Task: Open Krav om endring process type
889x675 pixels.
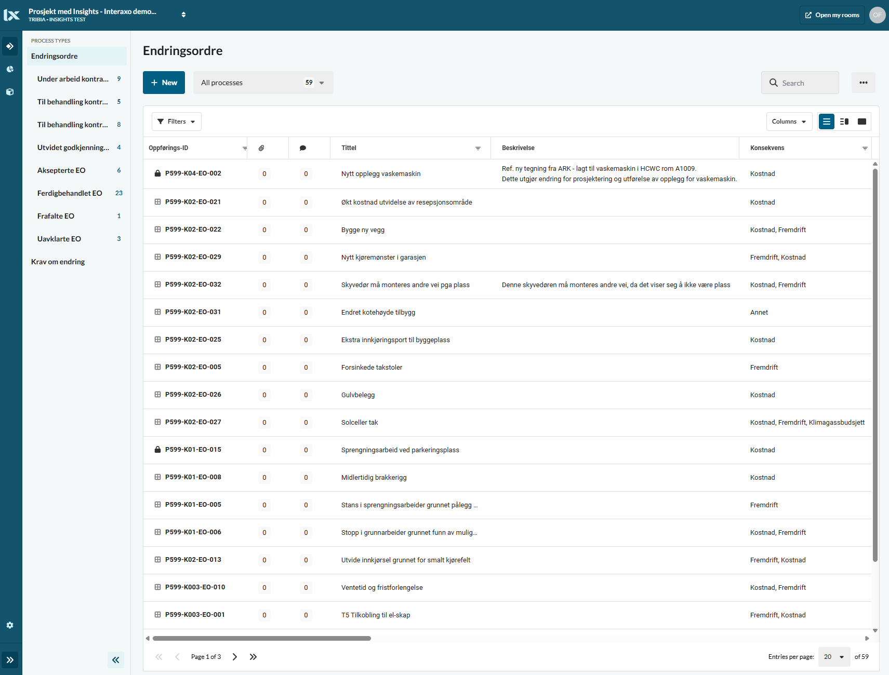Action: 58,262
